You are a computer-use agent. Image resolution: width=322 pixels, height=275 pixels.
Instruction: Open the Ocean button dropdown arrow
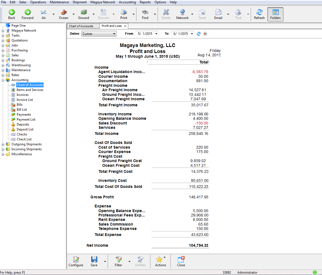click(73, 14)
